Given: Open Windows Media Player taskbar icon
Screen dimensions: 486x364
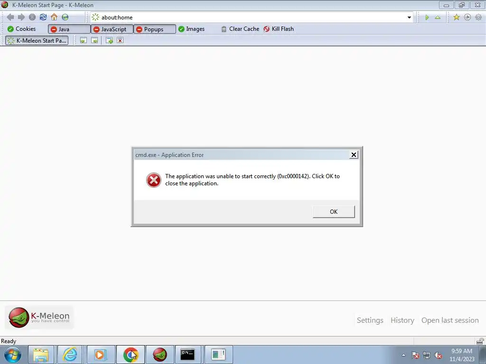Looking at the screenshot, I should pos(101,355).
